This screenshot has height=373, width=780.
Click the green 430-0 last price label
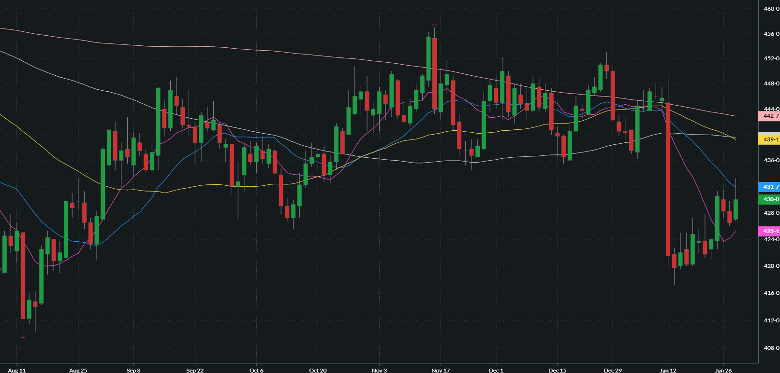pos(769,199)
